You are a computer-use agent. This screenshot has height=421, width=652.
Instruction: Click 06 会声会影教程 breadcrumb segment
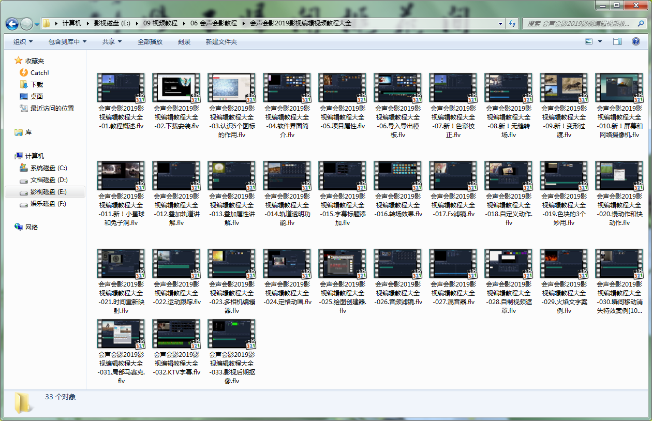click(214, 23)
